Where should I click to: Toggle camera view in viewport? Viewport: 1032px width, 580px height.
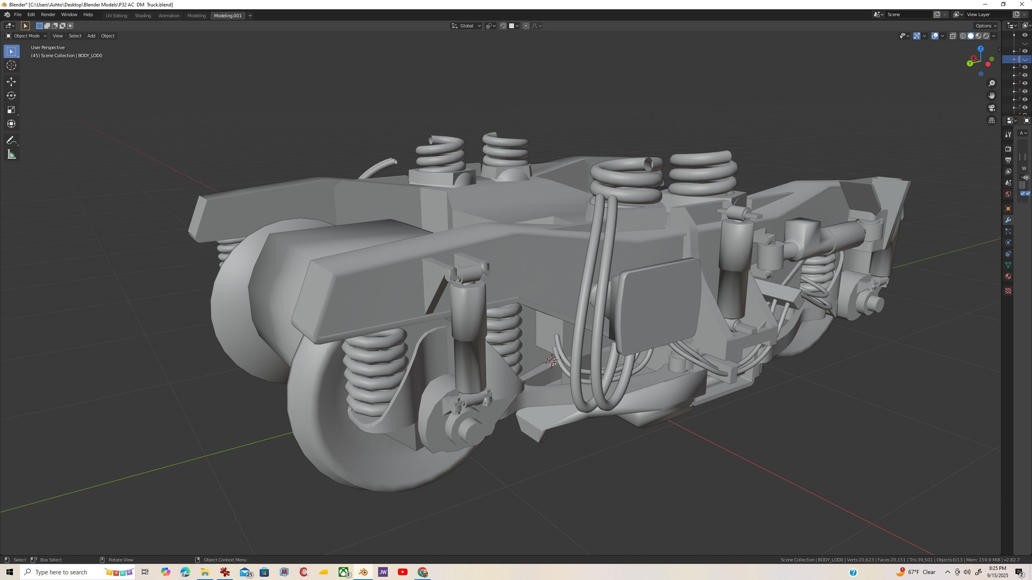(x=992, y=108)
